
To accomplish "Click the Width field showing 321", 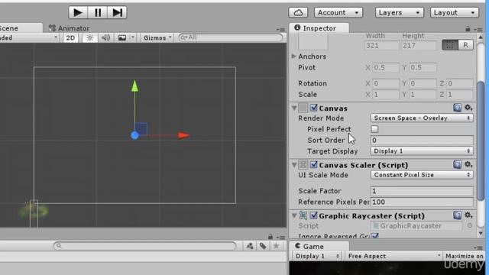I will tap(381, 46).
